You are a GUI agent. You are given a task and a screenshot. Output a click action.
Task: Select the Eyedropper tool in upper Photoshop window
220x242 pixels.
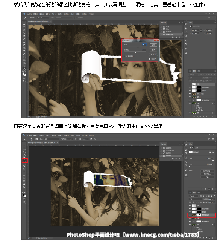[24, 69]
